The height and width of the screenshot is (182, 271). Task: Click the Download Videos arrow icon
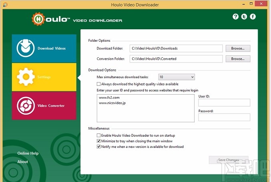coord(26,48)
